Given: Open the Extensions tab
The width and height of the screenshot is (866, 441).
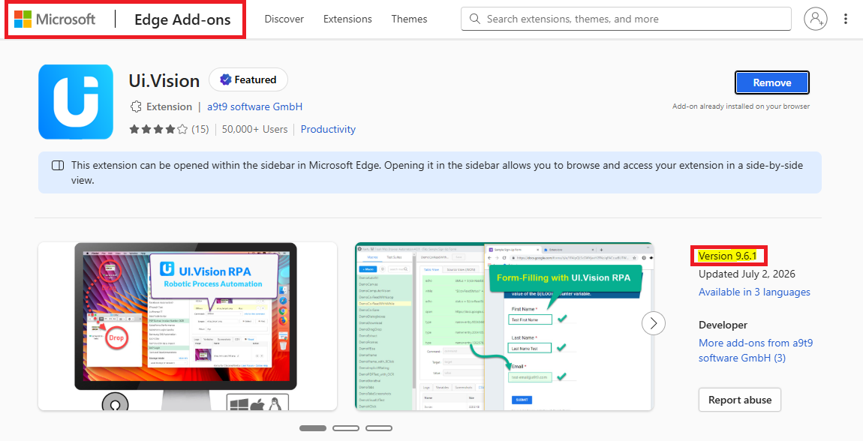Looking at the screenshot, I should pos(347,19).
